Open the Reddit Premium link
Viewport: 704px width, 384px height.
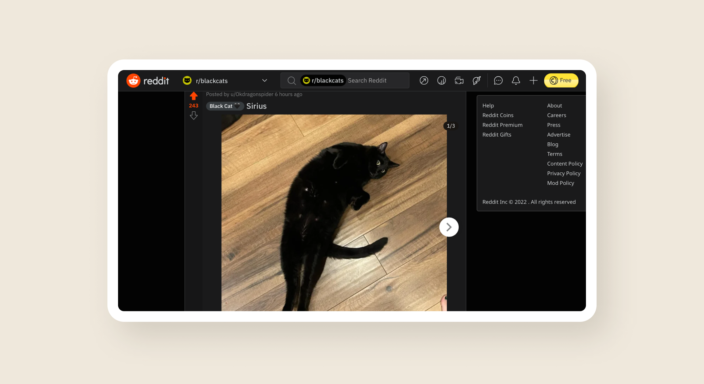tap(502, 125)
